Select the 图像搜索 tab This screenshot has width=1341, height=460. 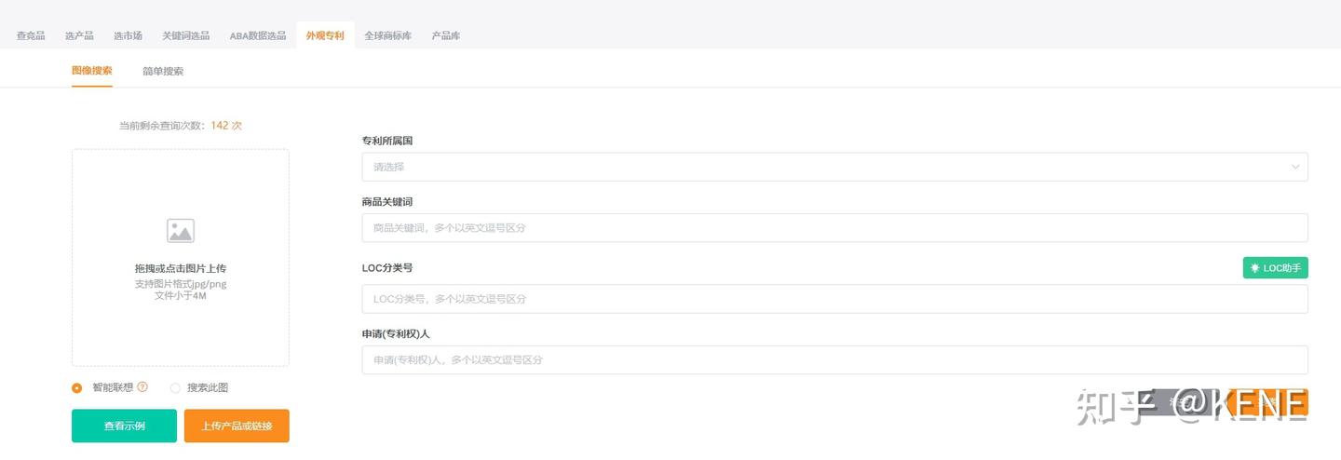[91, 71]
